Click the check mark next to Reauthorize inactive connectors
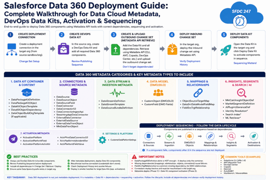 tap(69, 163)
